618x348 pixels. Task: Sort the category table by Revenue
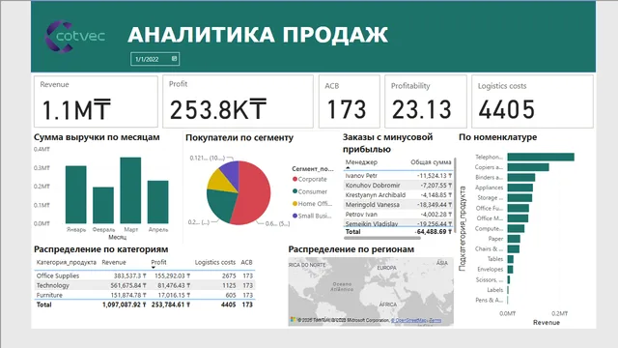(114, 262)
